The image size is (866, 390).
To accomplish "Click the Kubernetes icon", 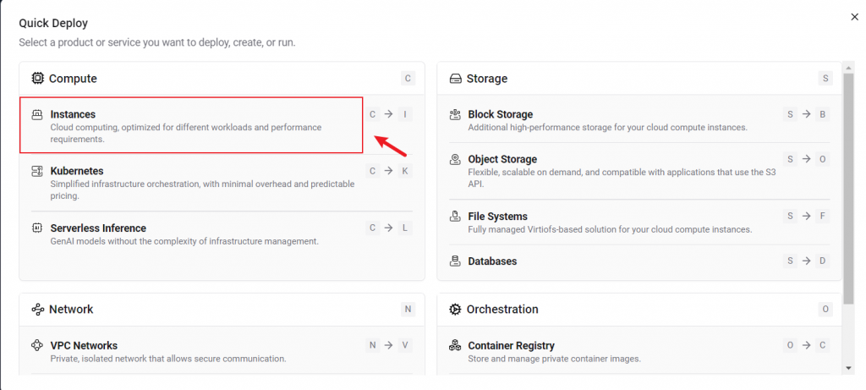I will click(x=37, y=171).
